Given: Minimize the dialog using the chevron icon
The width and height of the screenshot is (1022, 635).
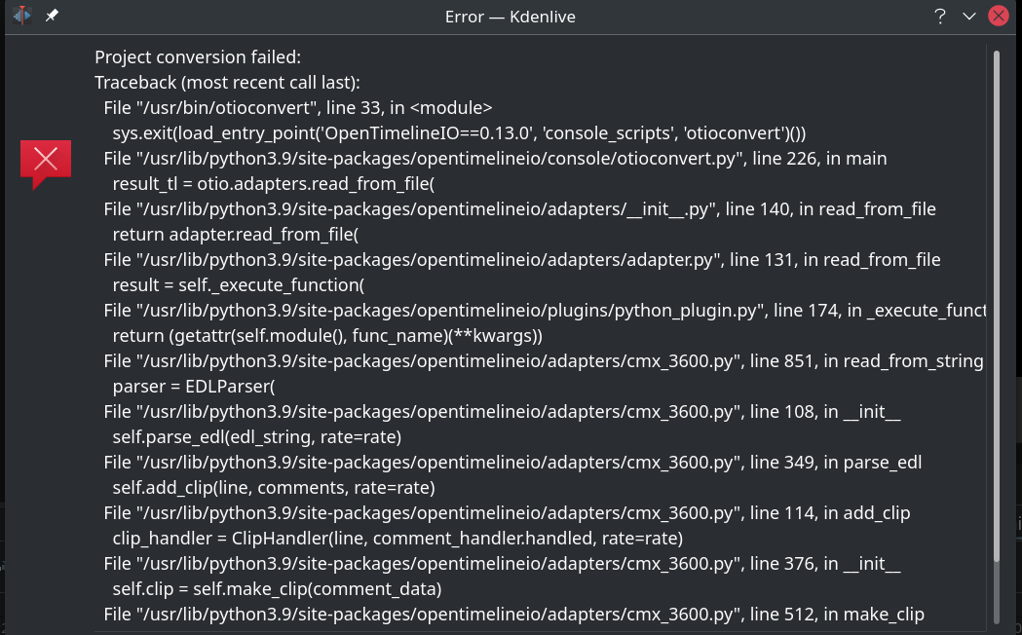Looking at the screenshot, I should click(x=968, y=16).
